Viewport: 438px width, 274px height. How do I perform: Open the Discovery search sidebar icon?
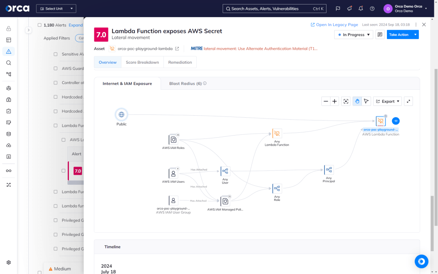click(9, 63)
